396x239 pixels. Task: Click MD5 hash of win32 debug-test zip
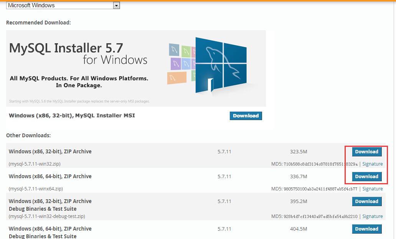point(320,216)
